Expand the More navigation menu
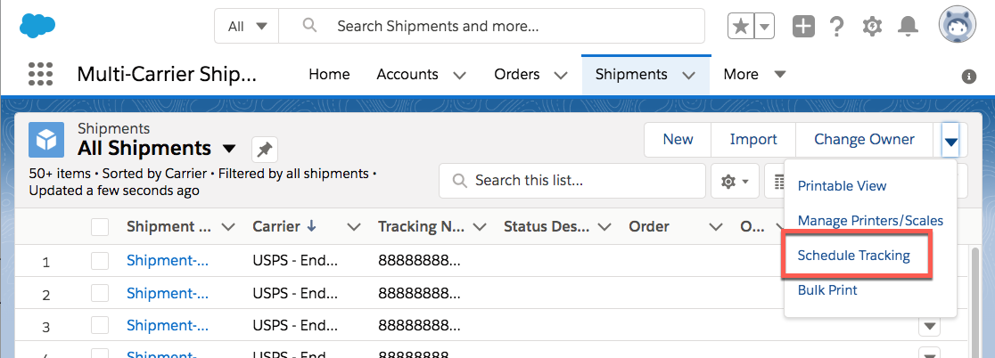 point(754,74)
